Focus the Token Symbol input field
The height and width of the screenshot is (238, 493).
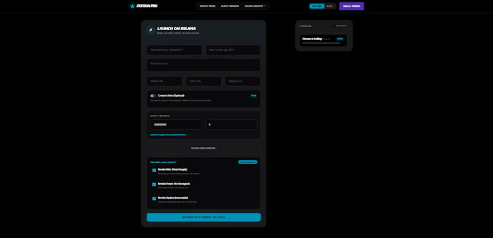pyautogui.click(x=233, y=50)
